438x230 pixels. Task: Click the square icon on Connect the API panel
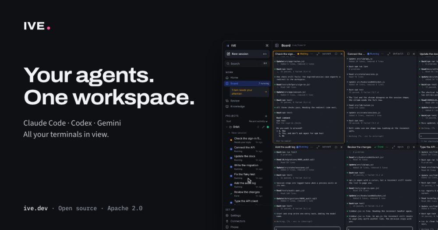pyautogui.click(x=408, y=54)
